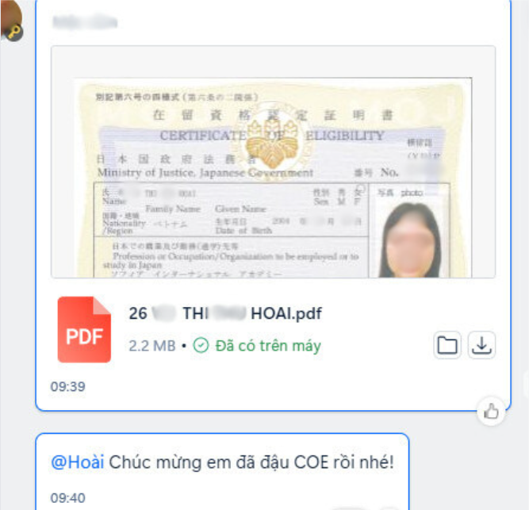The width and height of the screenshot is (529, 510).
Task: Click the @Hoài mention
Action: click(x=77, y=462)
